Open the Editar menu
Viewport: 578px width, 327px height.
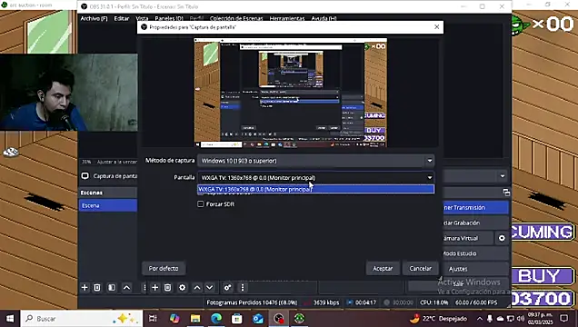(x=122, y=18)
